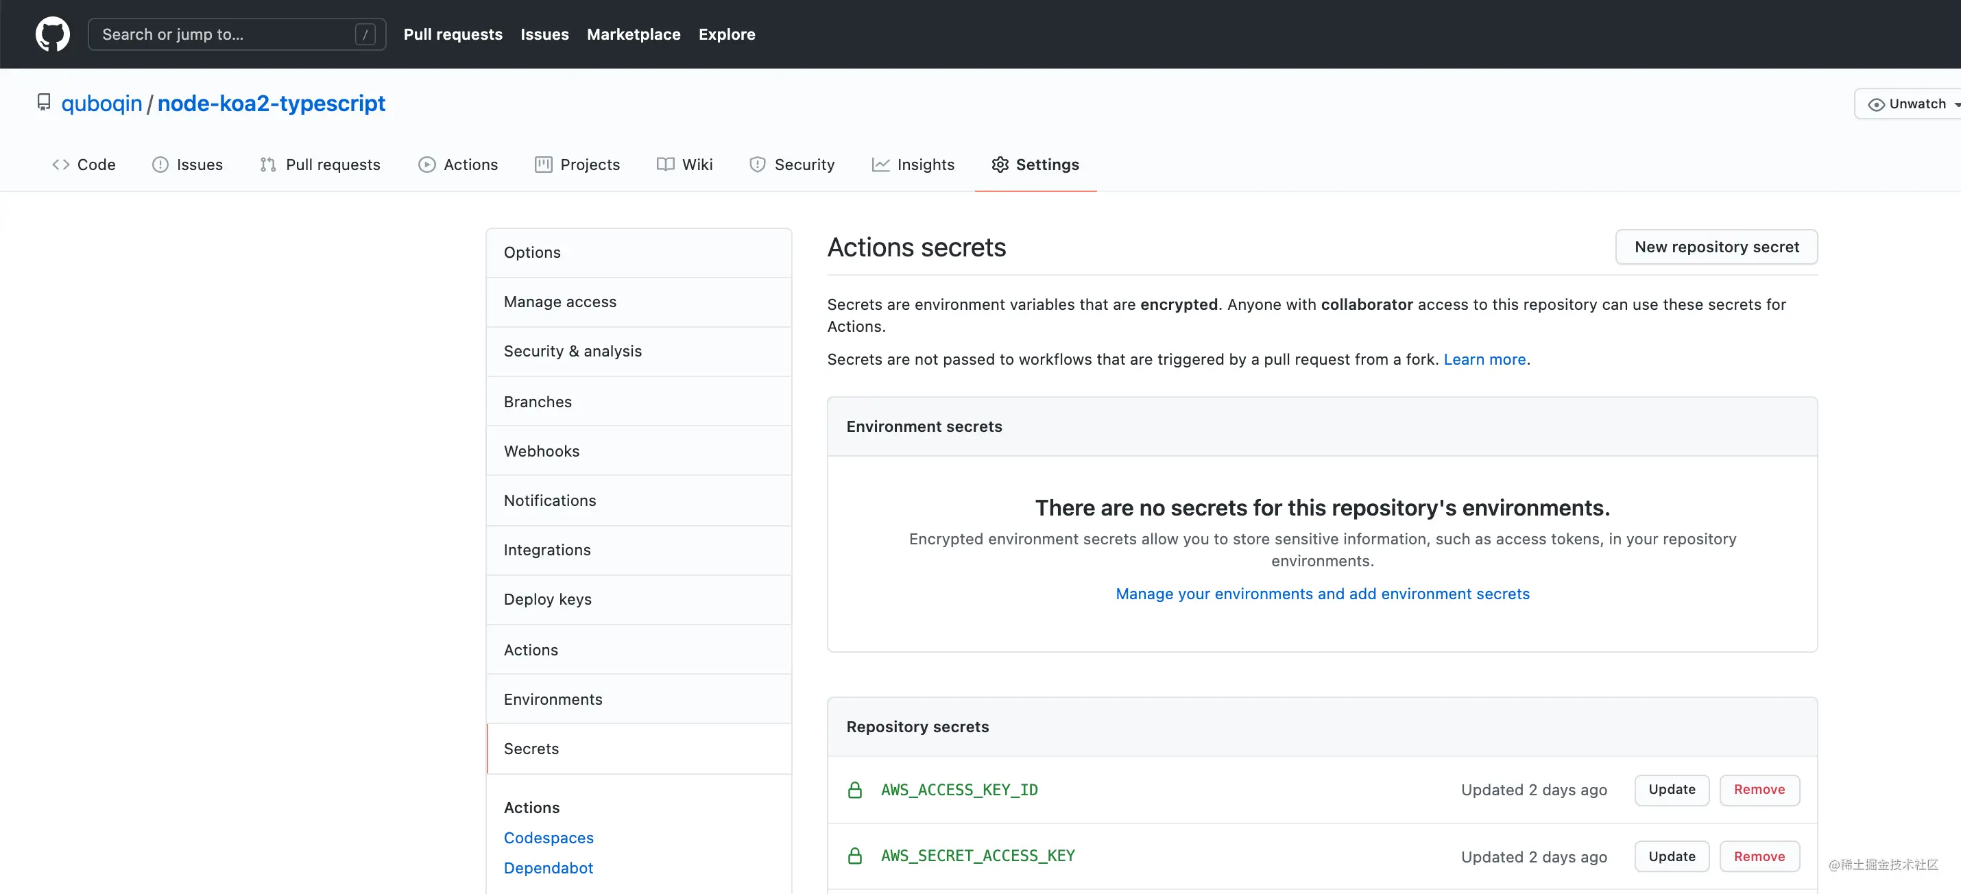The image size is (1961, 894).
Task: Select the Branches settings tab
Action: pos(538,401)
